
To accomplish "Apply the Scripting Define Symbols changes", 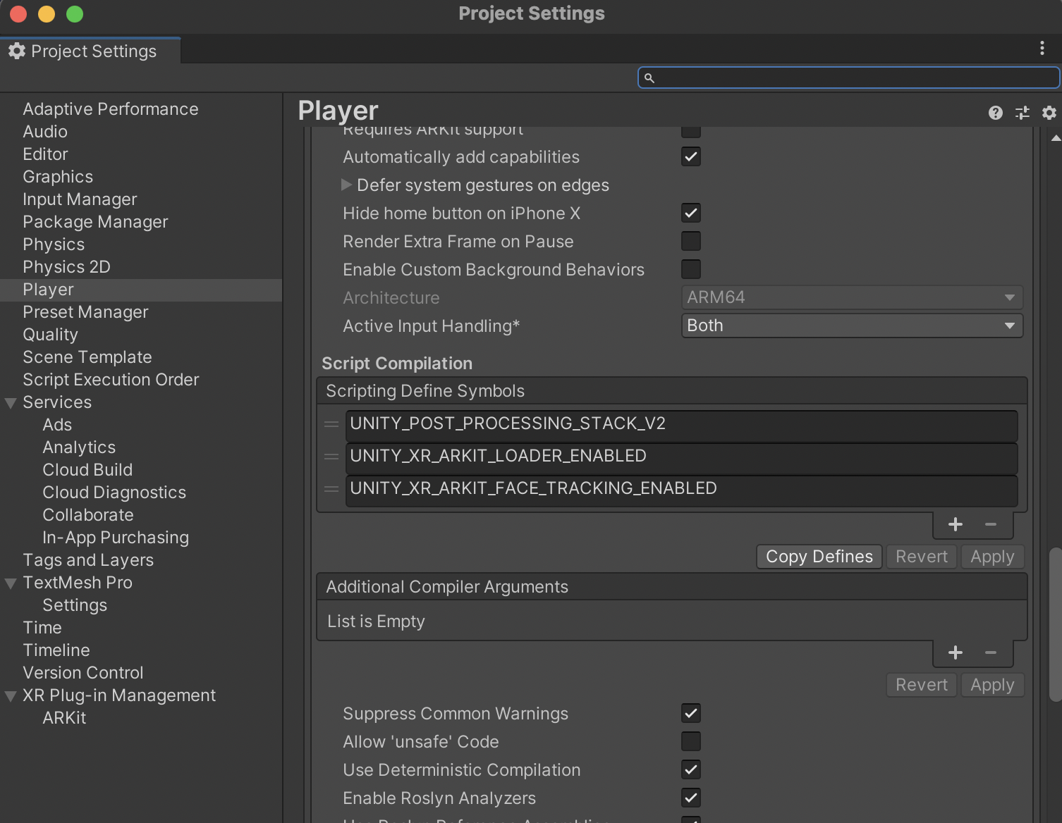I will click(x=992, y=556).
